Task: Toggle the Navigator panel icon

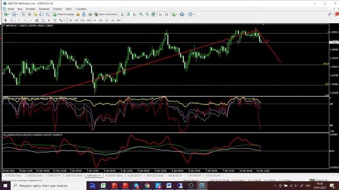Action: [x=35, y=14]
